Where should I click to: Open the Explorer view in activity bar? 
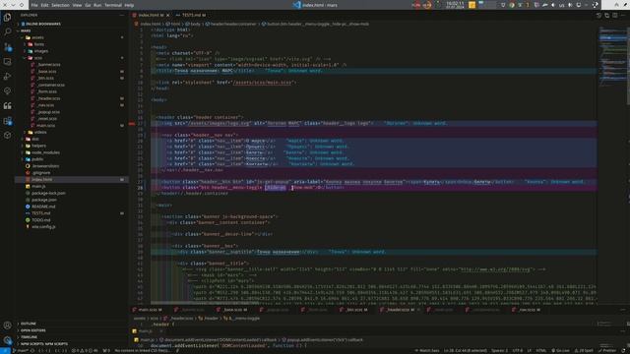pyautogui.click(x=7, y=18)
